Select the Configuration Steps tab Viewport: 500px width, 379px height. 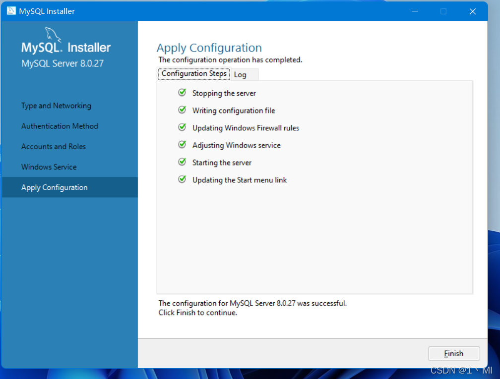pos(194,73)
